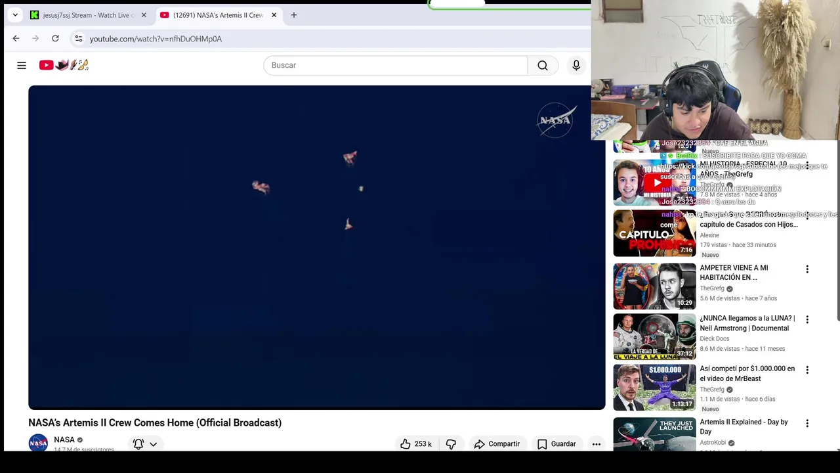Close the jesusj7ssj Stream tab
Viewport: 840px width, 473px height.
(144, 15)
